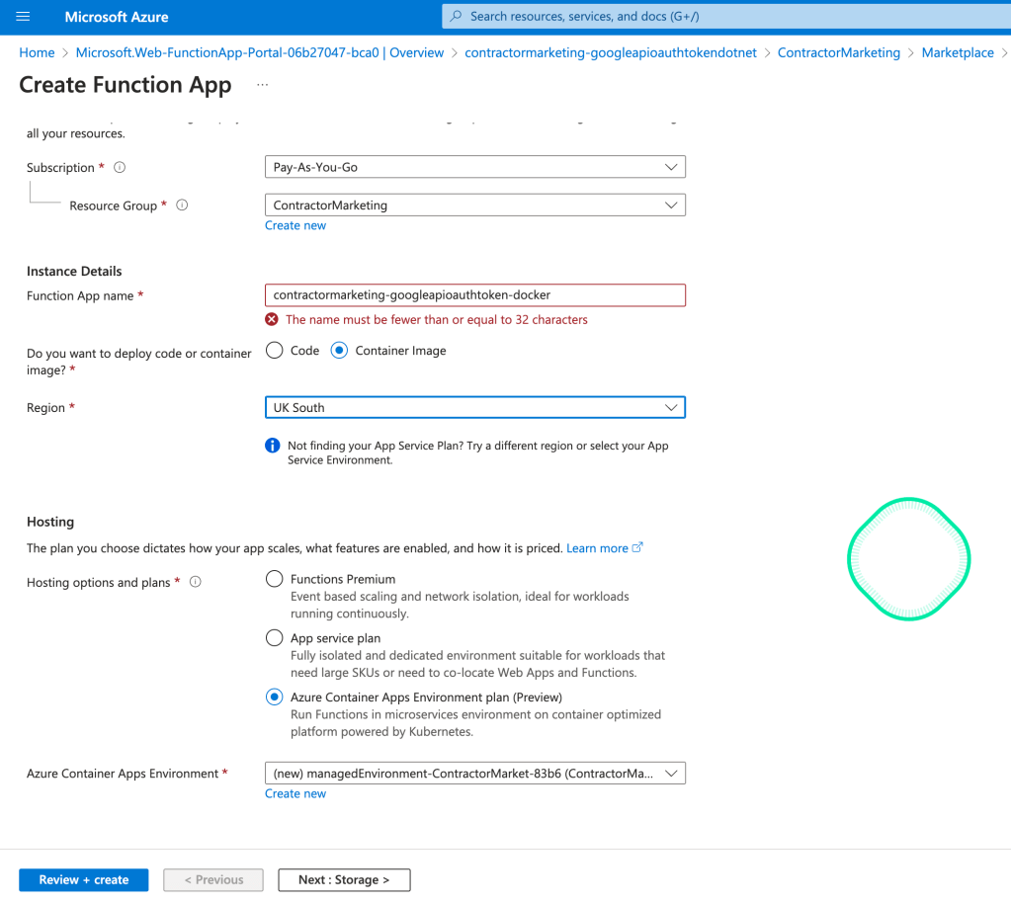Choose the Functions Premium hosting option
This screenshot has height=903, width=1011.
coord(274,579)
